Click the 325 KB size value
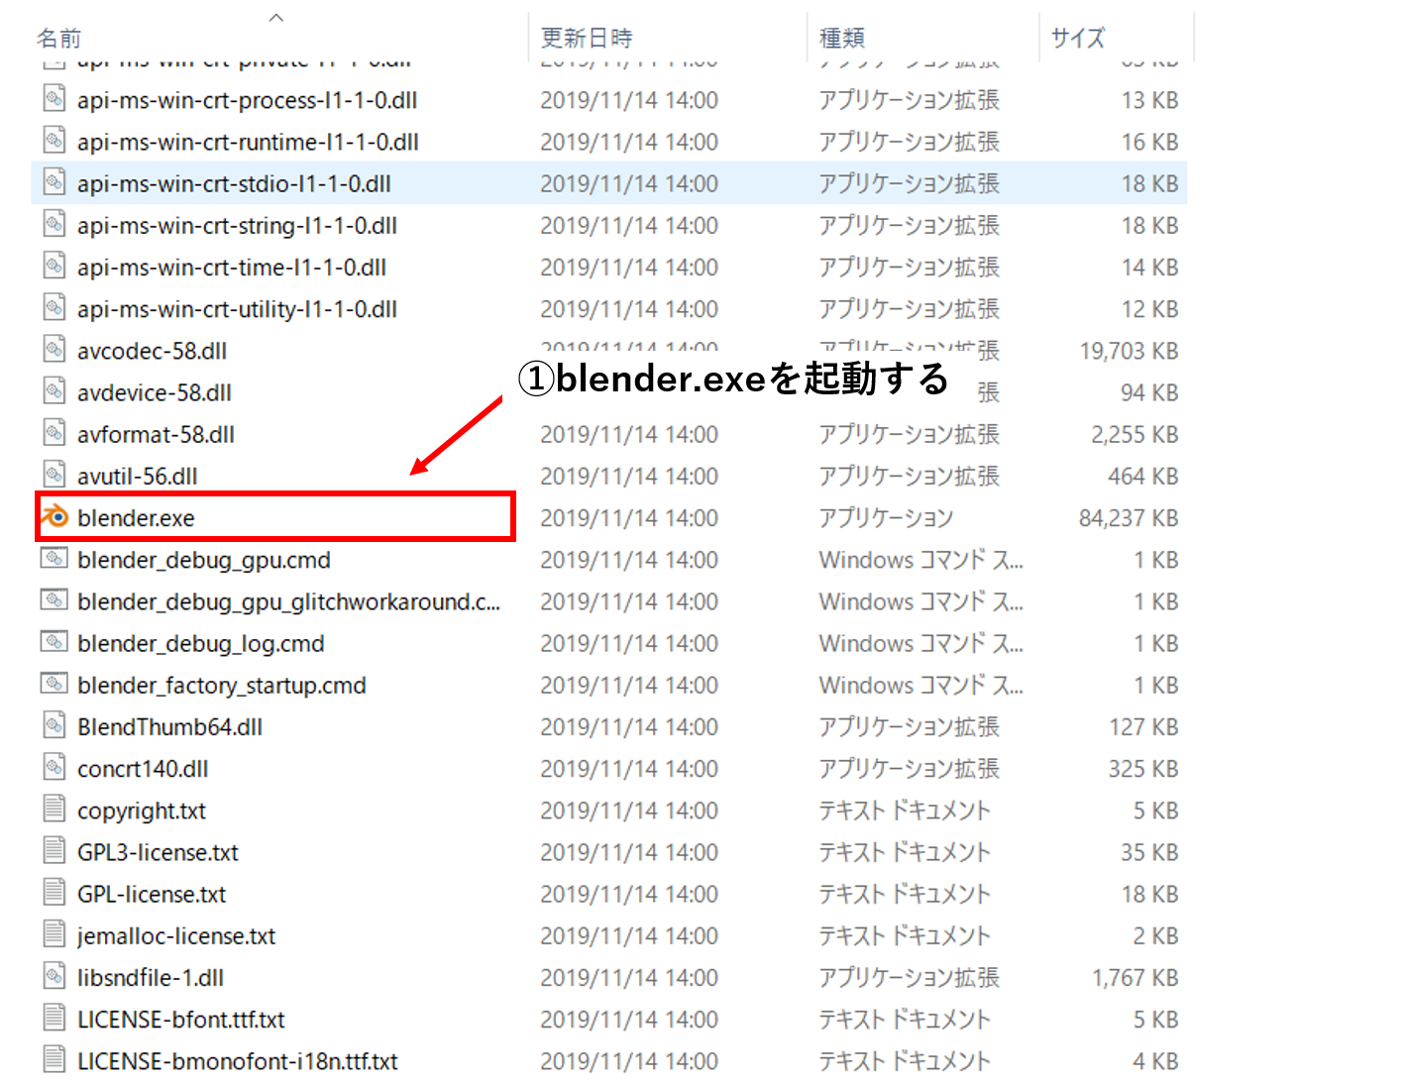 pyautogui.click(x=1143, y=768)
